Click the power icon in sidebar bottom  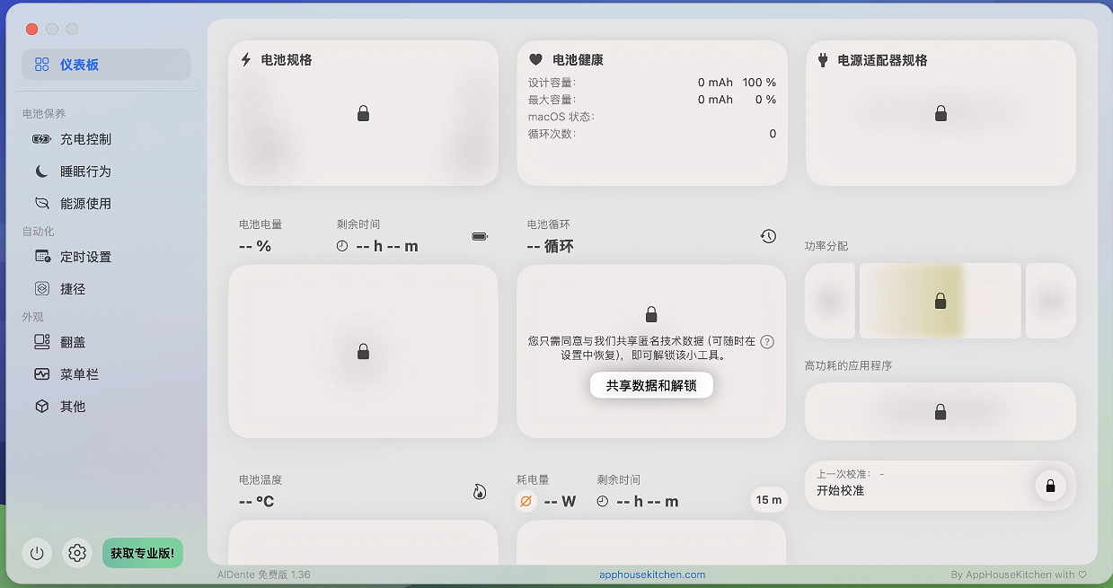37,553
